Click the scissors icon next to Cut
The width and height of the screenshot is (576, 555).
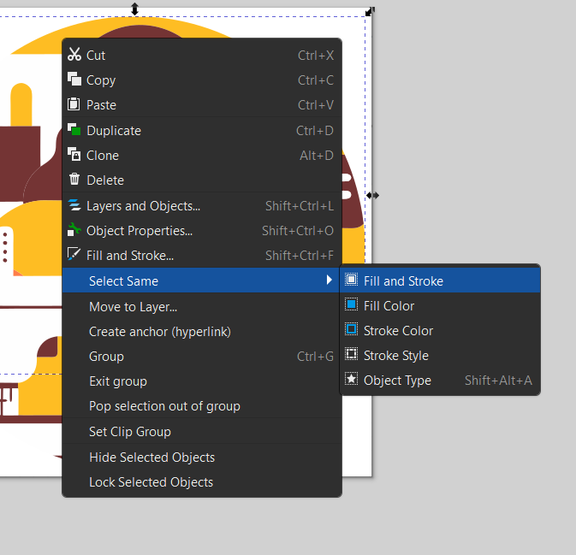pyautogui.click(x=74, y=55)
